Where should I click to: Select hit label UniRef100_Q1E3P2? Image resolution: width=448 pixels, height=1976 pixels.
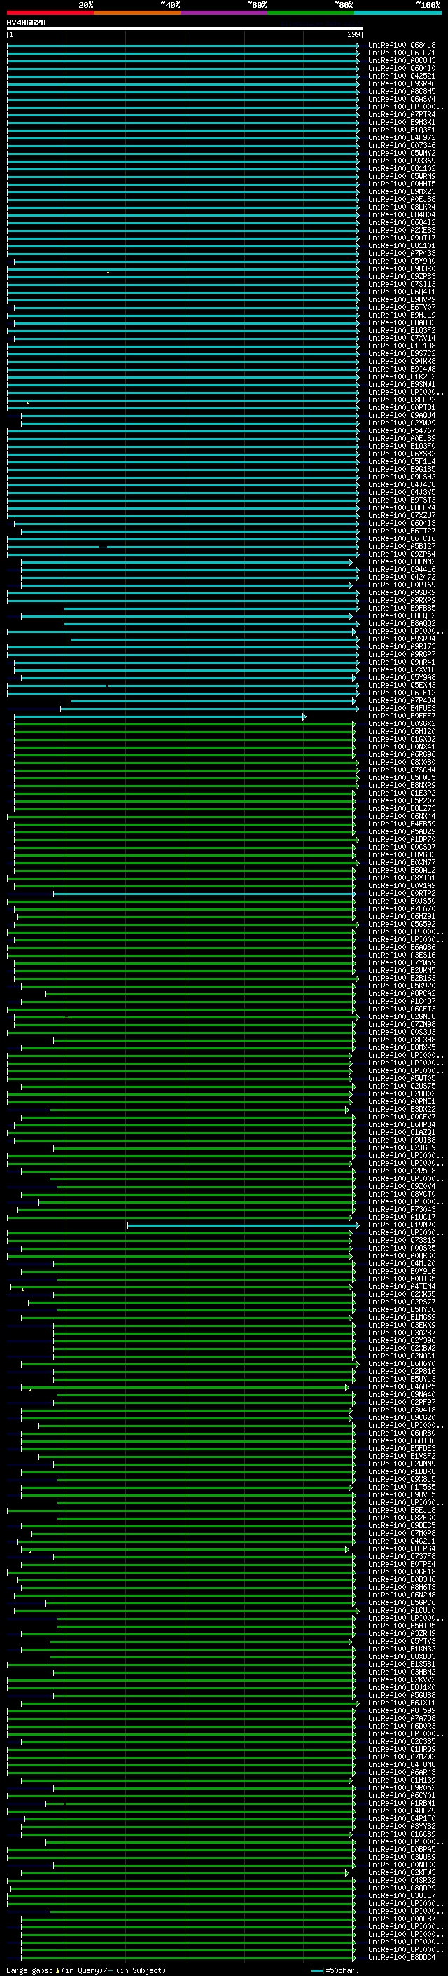(402, 793)
